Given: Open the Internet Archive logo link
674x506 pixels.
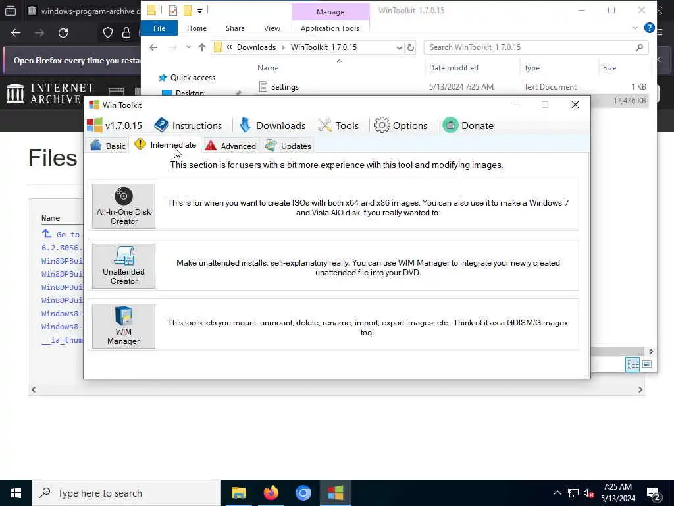Looking at the screenshot, I should pyautogui.click(x=50, y=94).
